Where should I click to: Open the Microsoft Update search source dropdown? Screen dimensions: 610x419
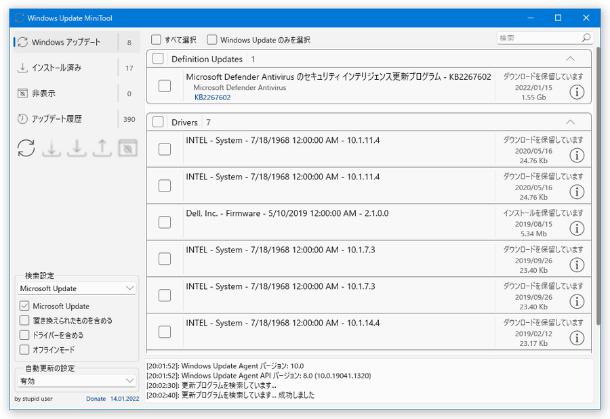(77, 288)
